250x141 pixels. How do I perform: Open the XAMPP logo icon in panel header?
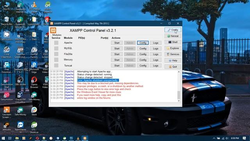pos(53,31)
